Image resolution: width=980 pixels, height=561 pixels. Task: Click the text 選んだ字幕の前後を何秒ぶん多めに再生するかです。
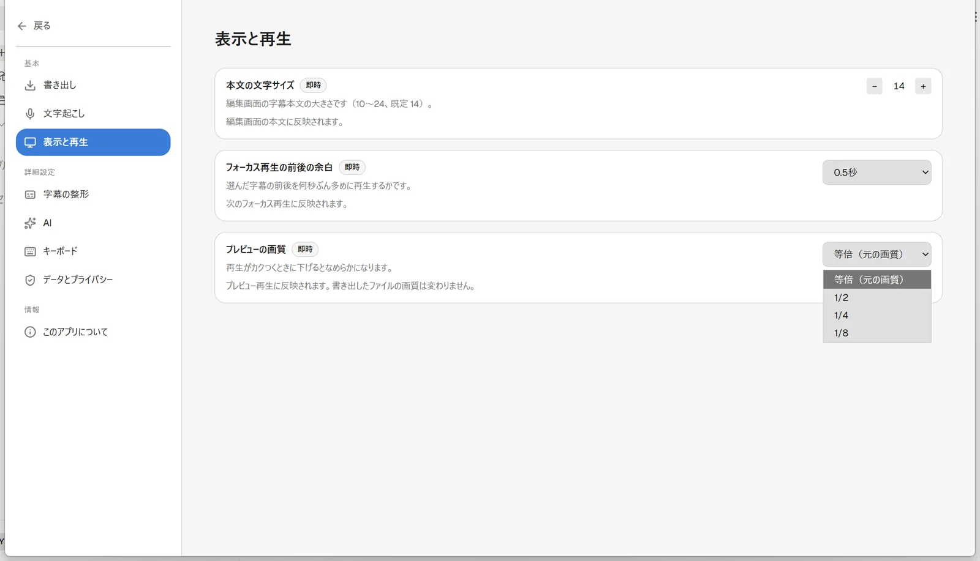[x=320, y=186]
